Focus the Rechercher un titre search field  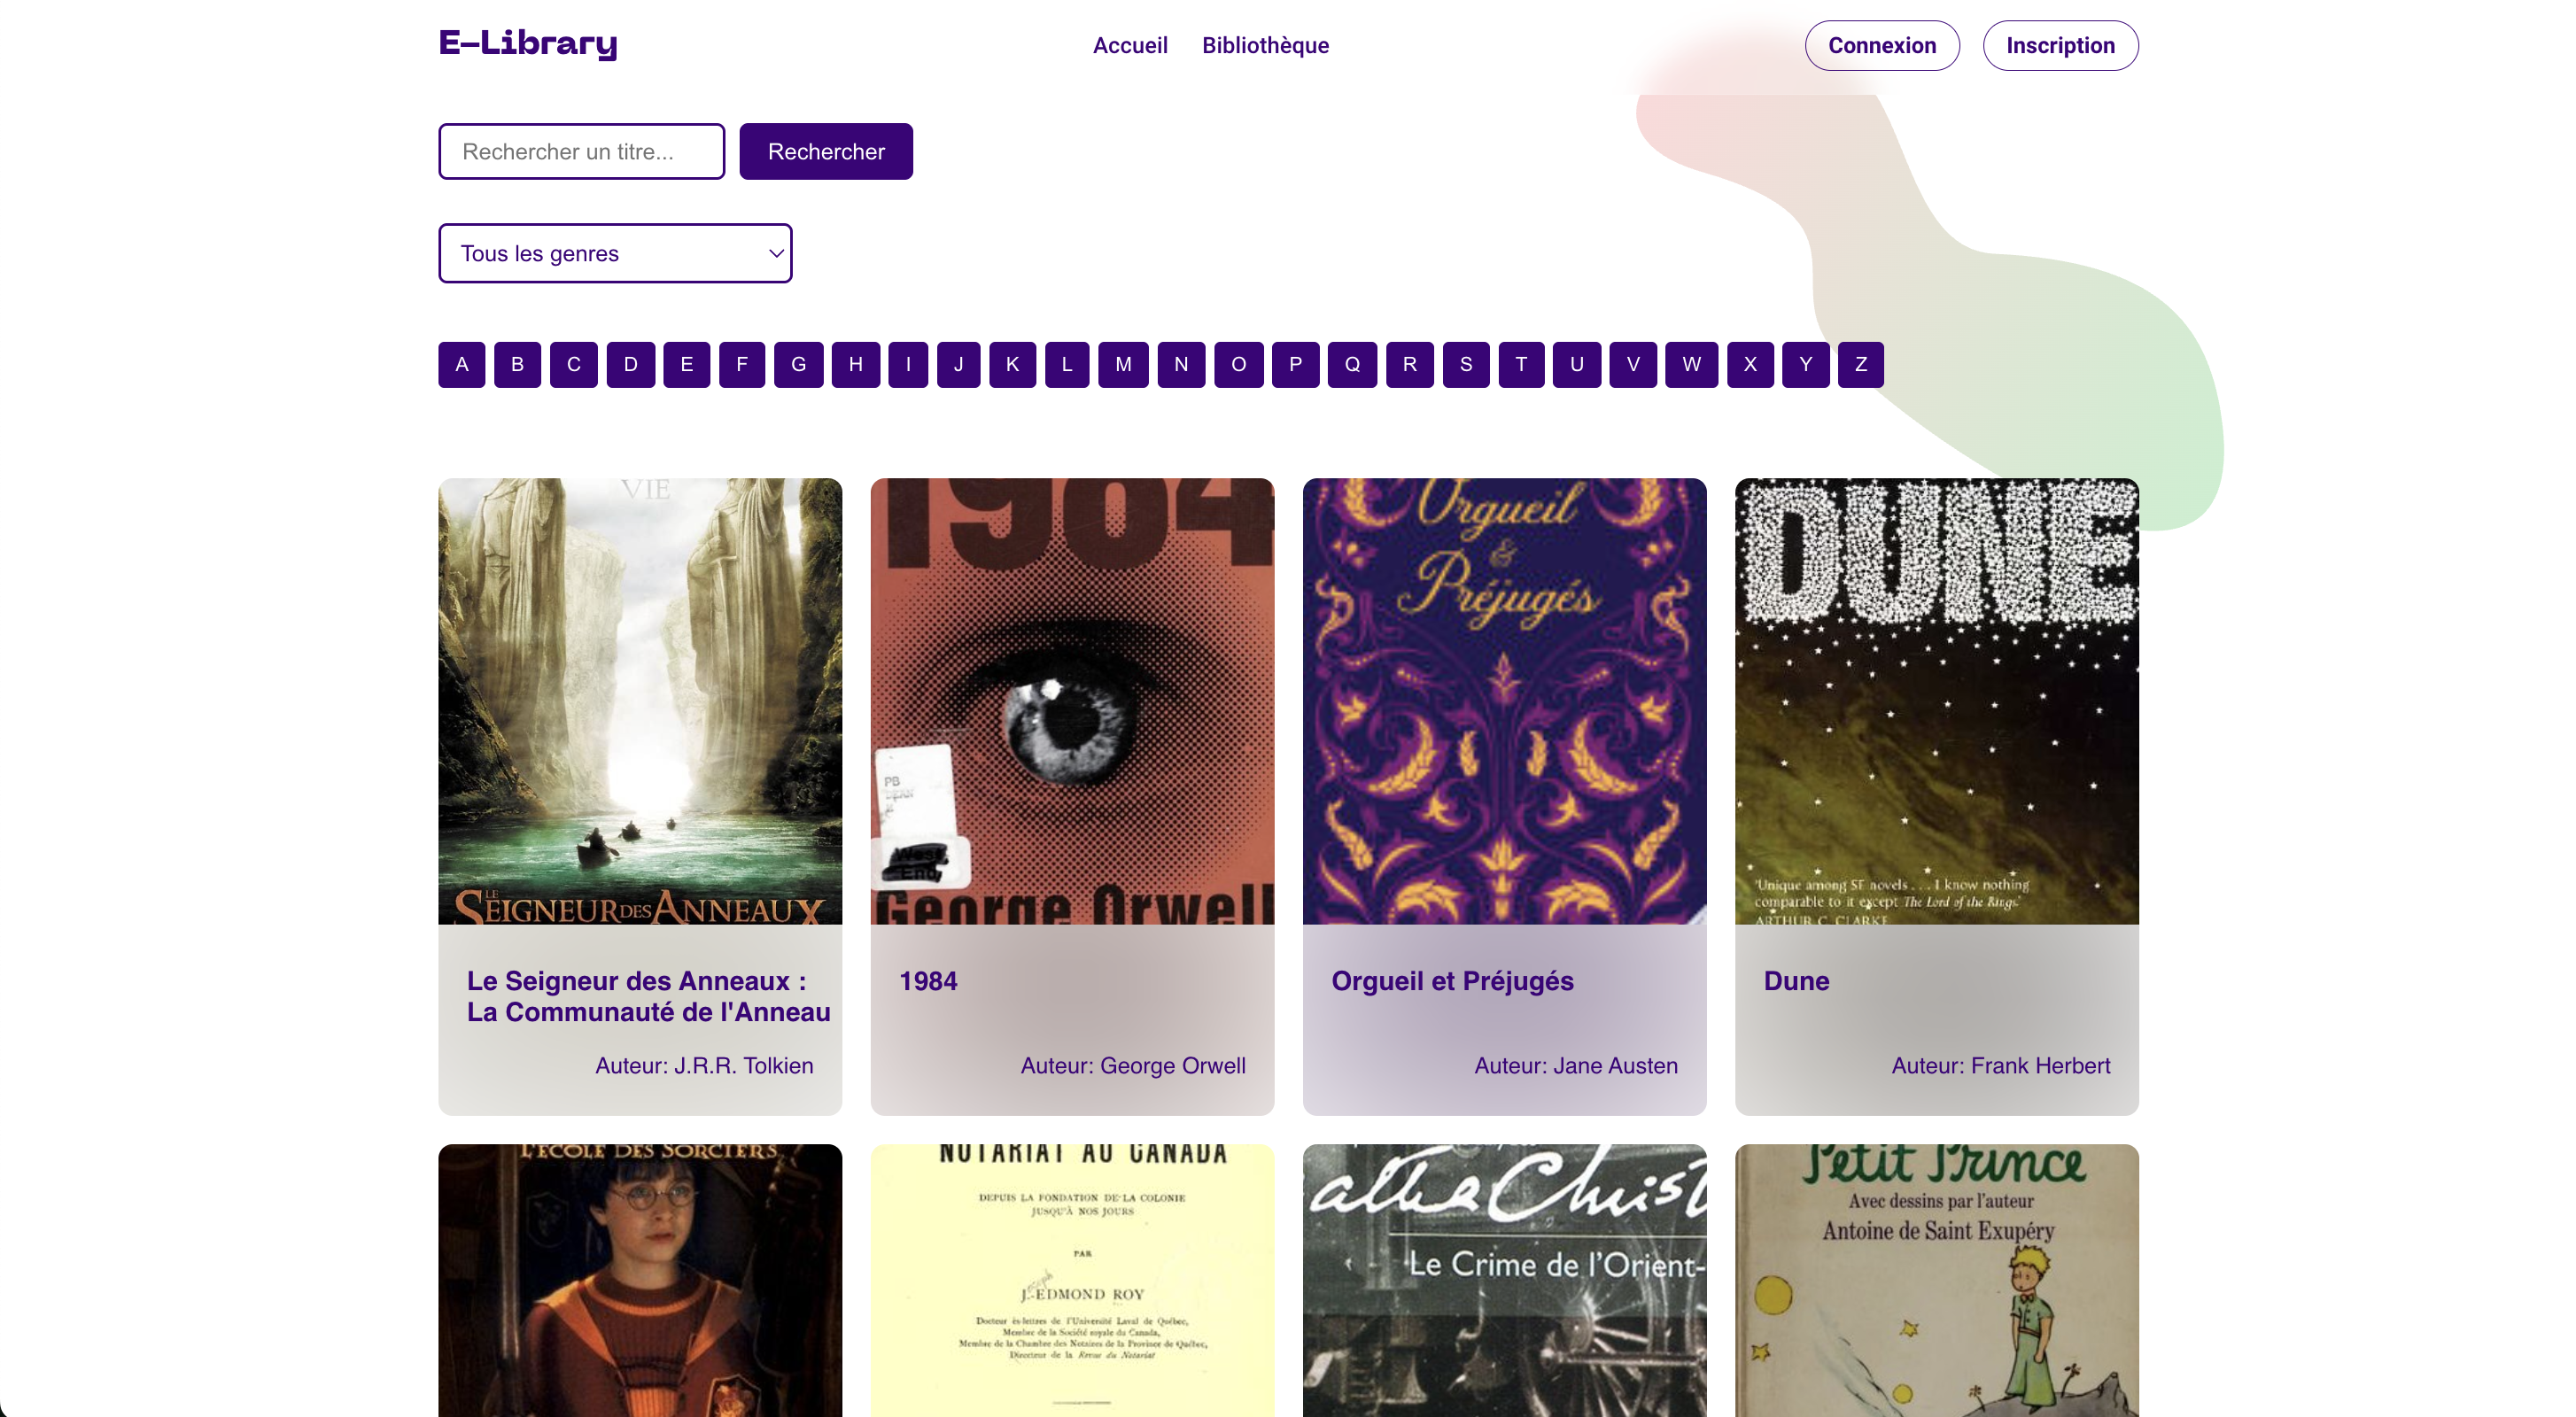(x=581, y=151)
